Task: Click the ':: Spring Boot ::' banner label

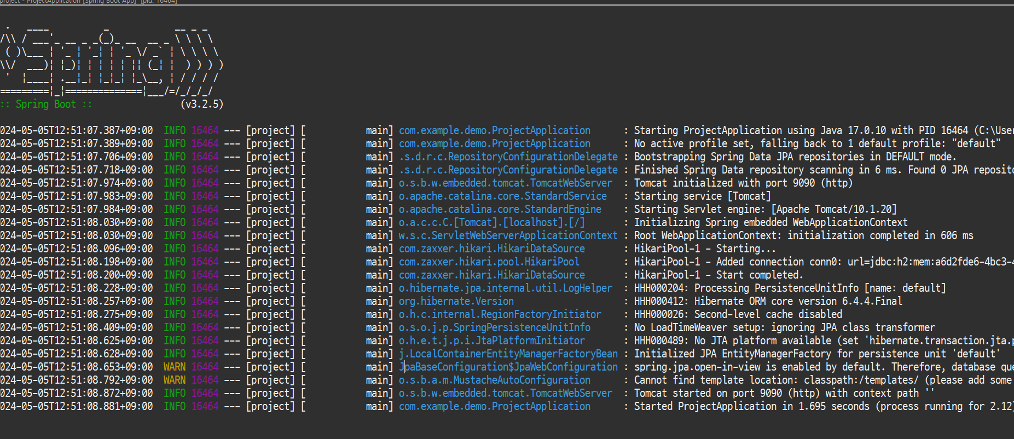Action: (x=46, y=104)
